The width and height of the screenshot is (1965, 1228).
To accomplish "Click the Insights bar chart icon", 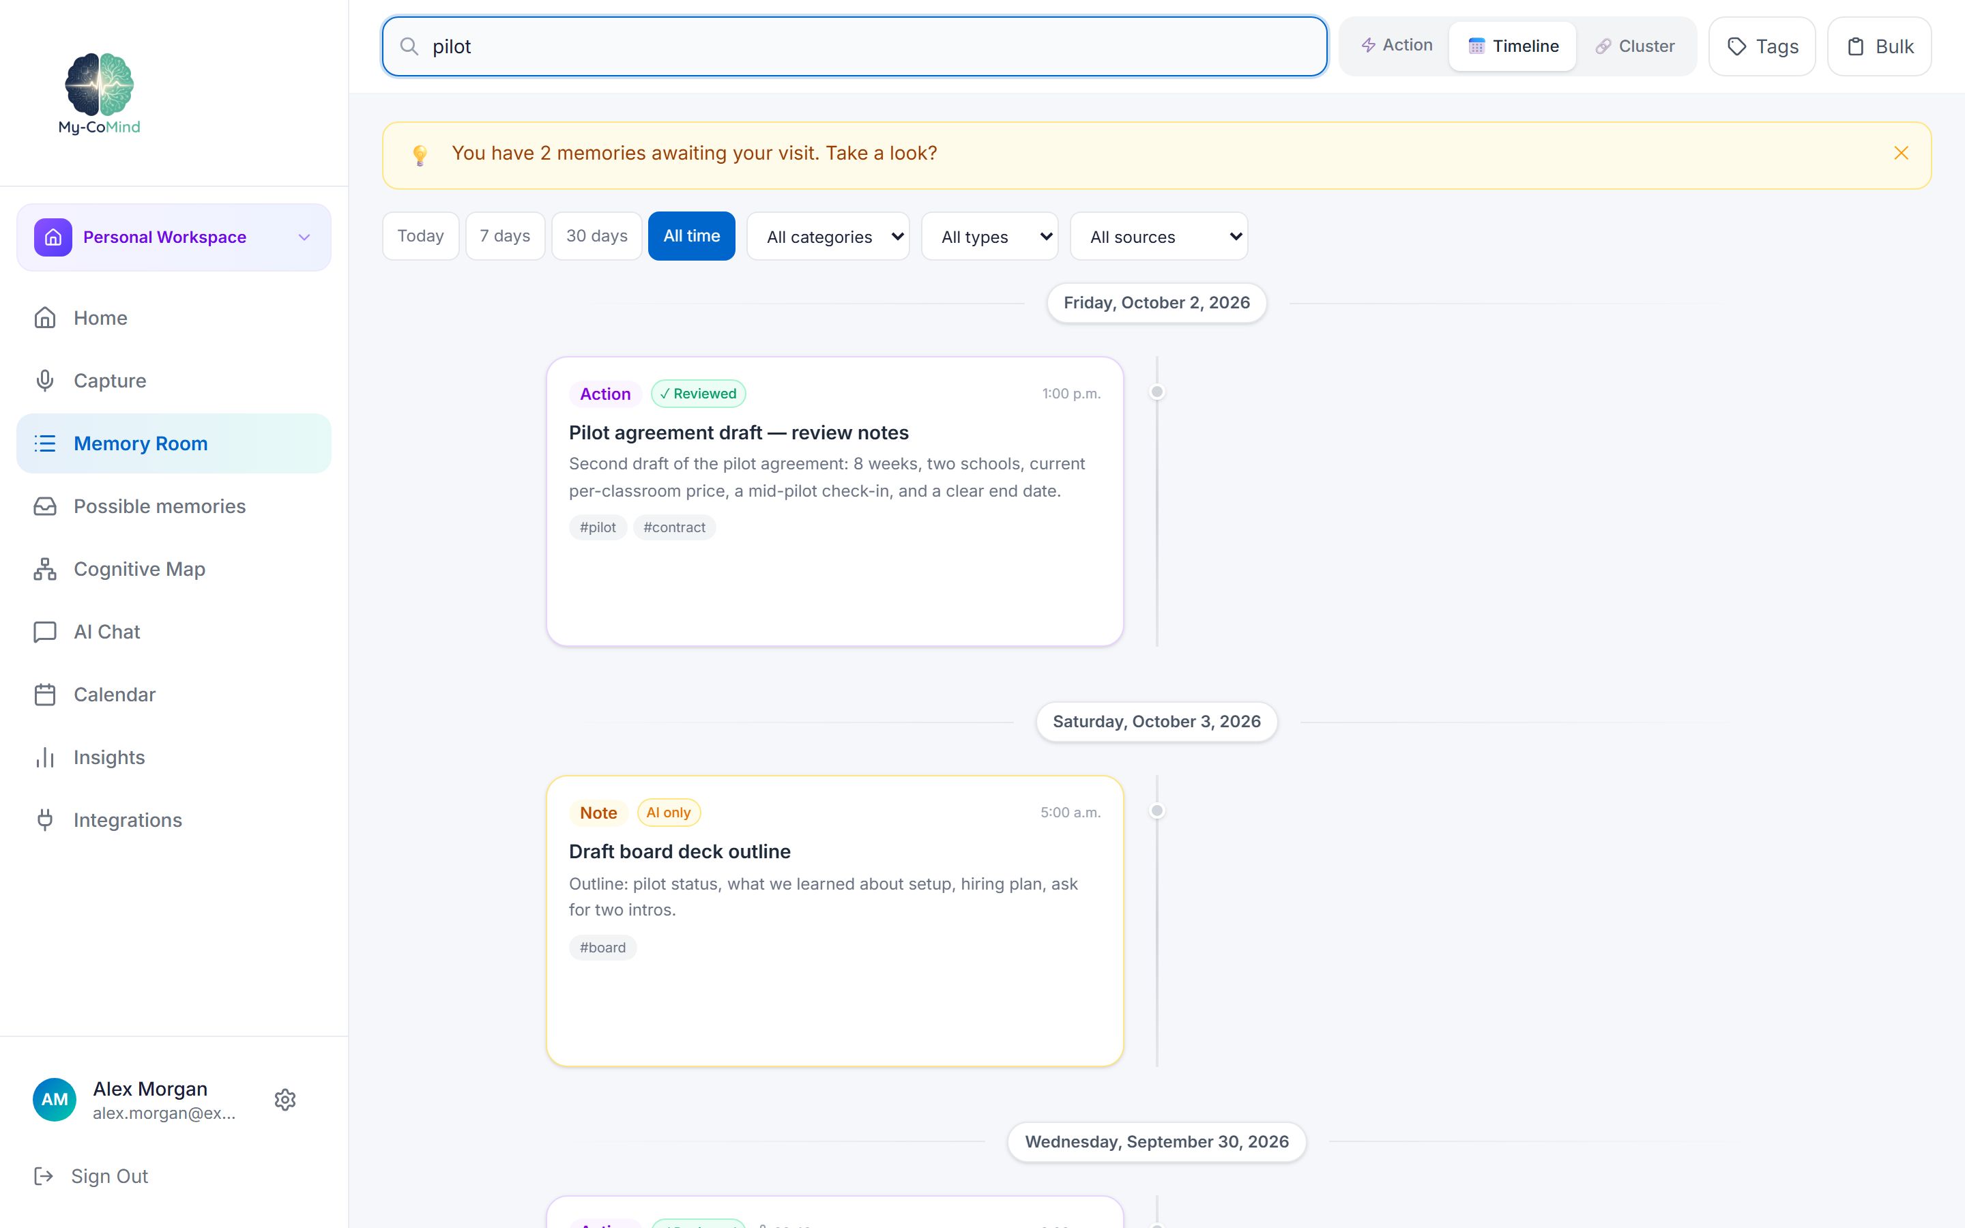I will (x=46, y=757).
